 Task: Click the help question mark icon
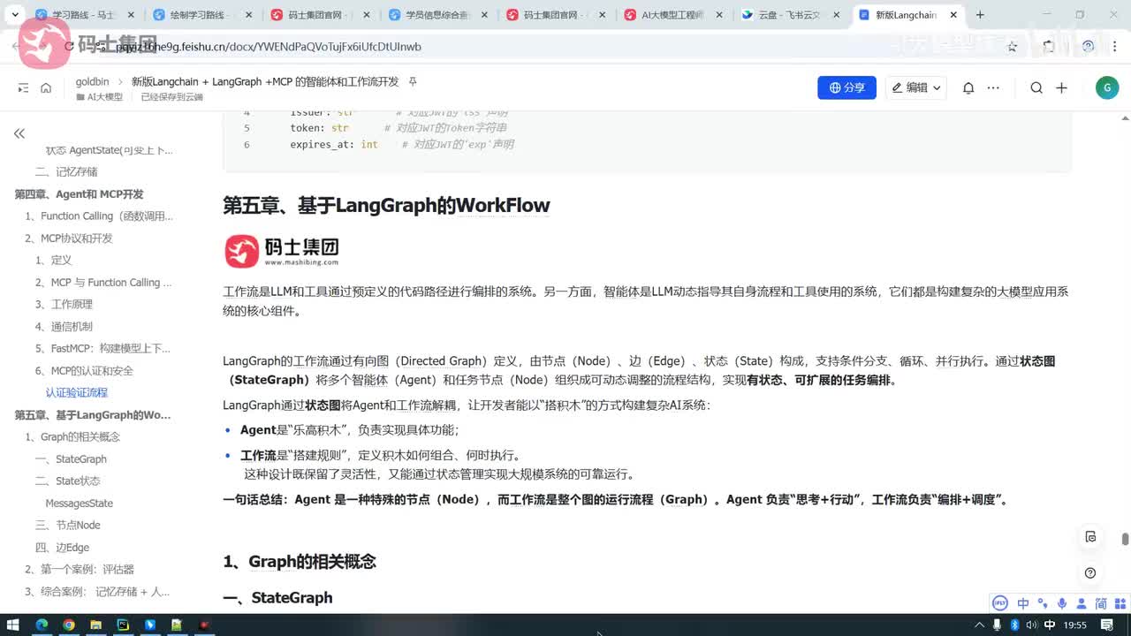coord(1090,572)
